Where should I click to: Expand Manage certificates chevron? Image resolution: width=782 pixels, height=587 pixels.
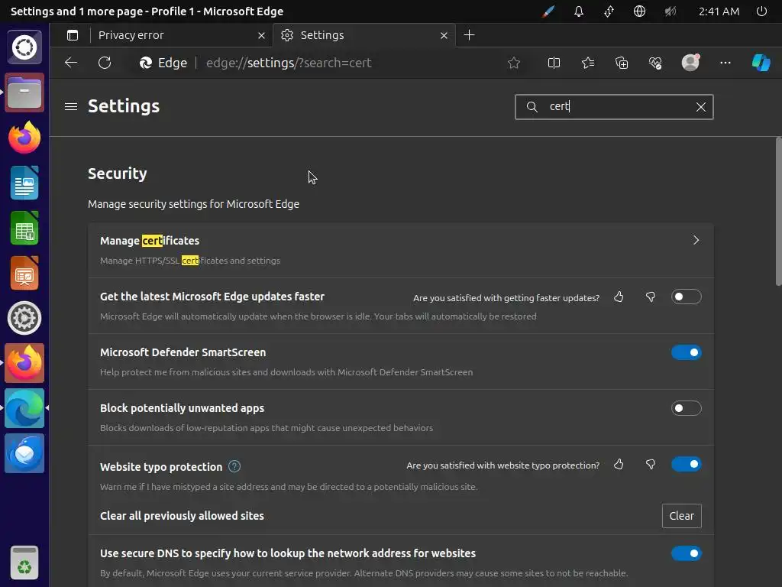[696, 240]
